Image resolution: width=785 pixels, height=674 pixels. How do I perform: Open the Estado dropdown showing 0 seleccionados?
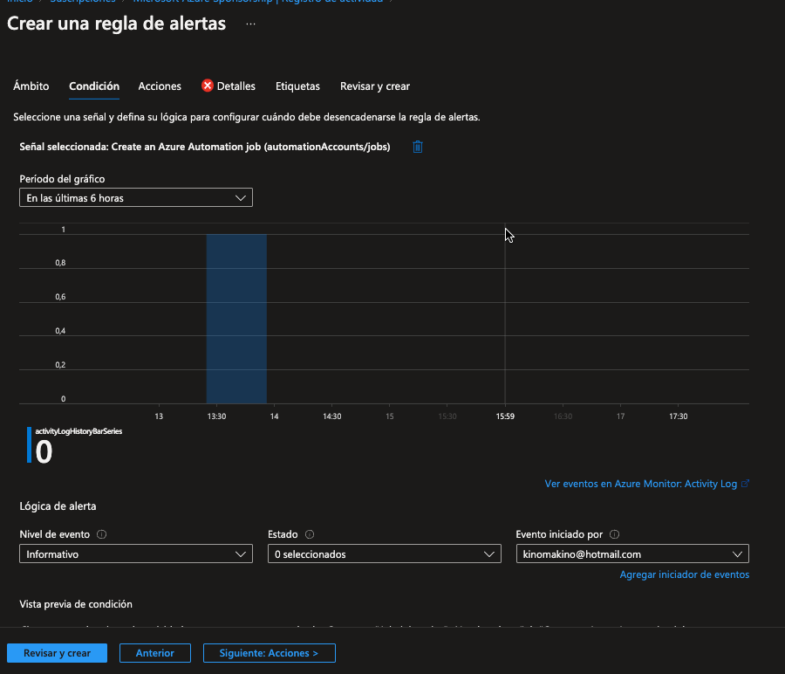pos(384,554)
